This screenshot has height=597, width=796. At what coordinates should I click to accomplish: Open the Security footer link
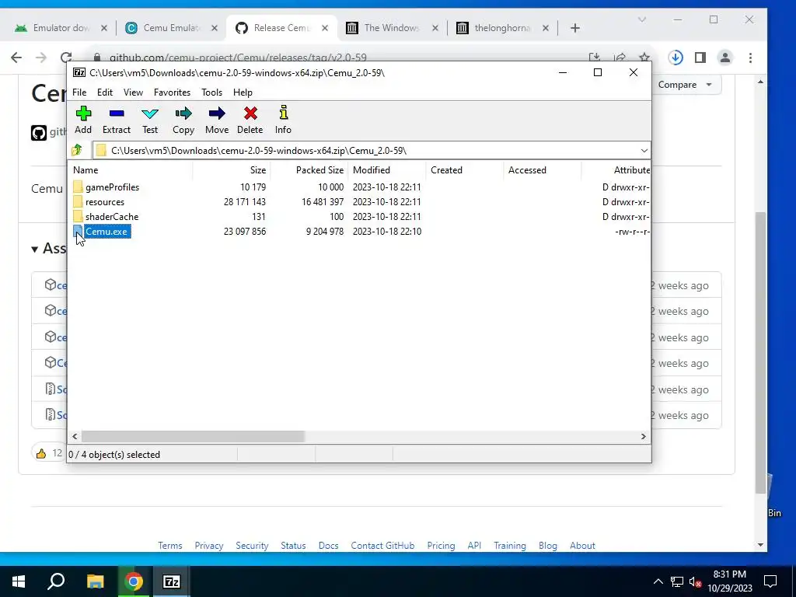[x=252, y=546]
